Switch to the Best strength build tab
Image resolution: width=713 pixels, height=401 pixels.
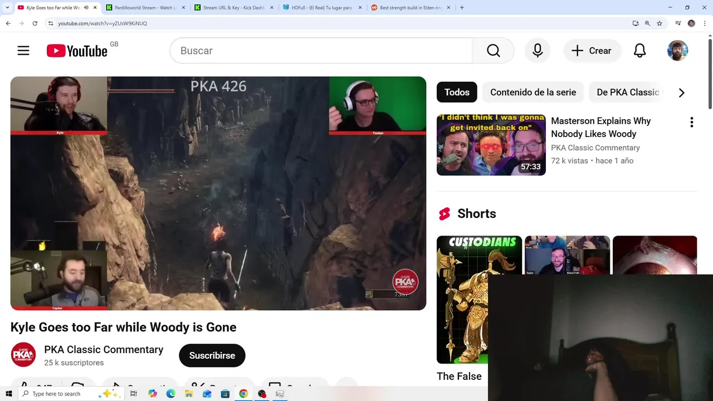point(411,8)
